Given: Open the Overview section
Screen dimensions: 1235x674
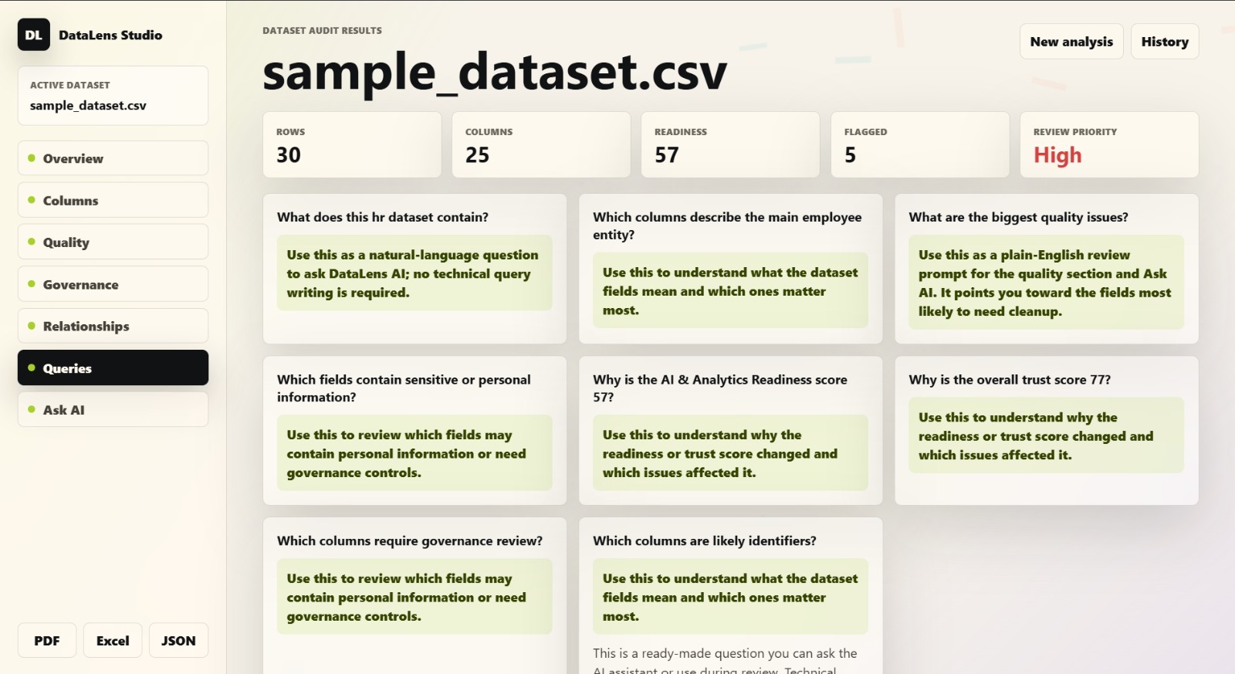Looking at the screenshot, I should click(113, 158).
